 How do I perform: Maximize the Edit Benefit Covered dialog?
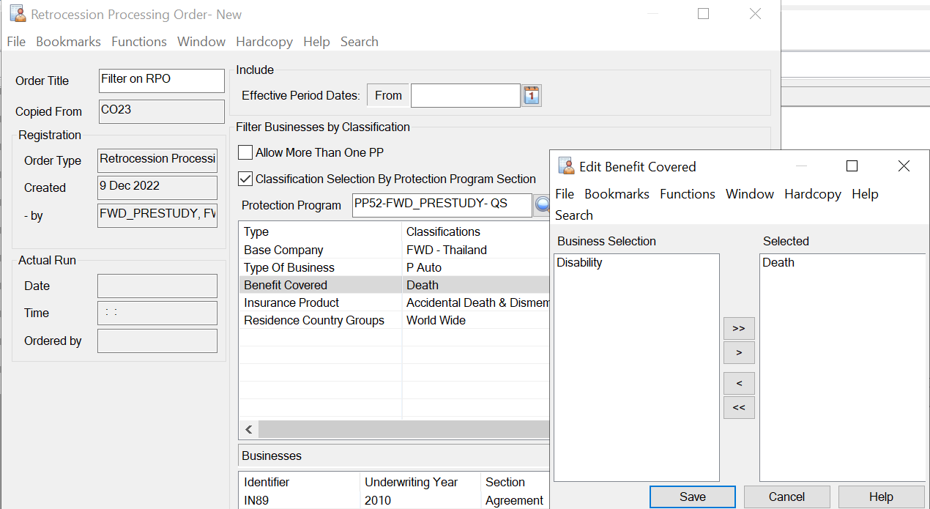[852, 166]
